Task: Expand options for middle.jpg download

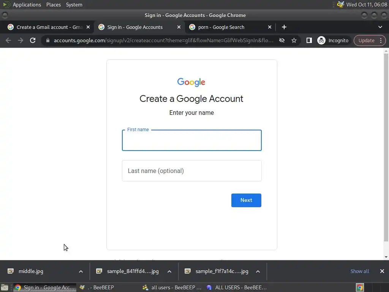Action: (x=81, y=271)
